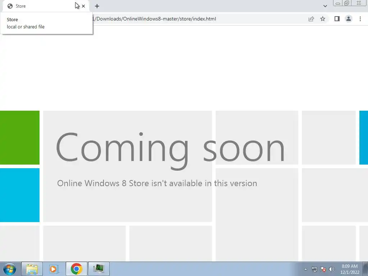368x276 pixels.
Task: Share this page icon
Action: (x=311, y=19)
